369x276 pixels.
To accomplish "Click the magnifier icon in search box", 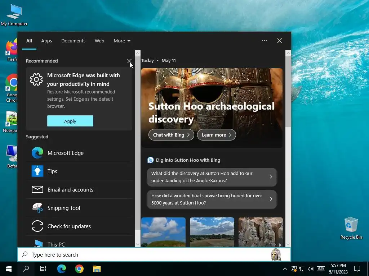I will pyautogui.click(x=25, y=254).
